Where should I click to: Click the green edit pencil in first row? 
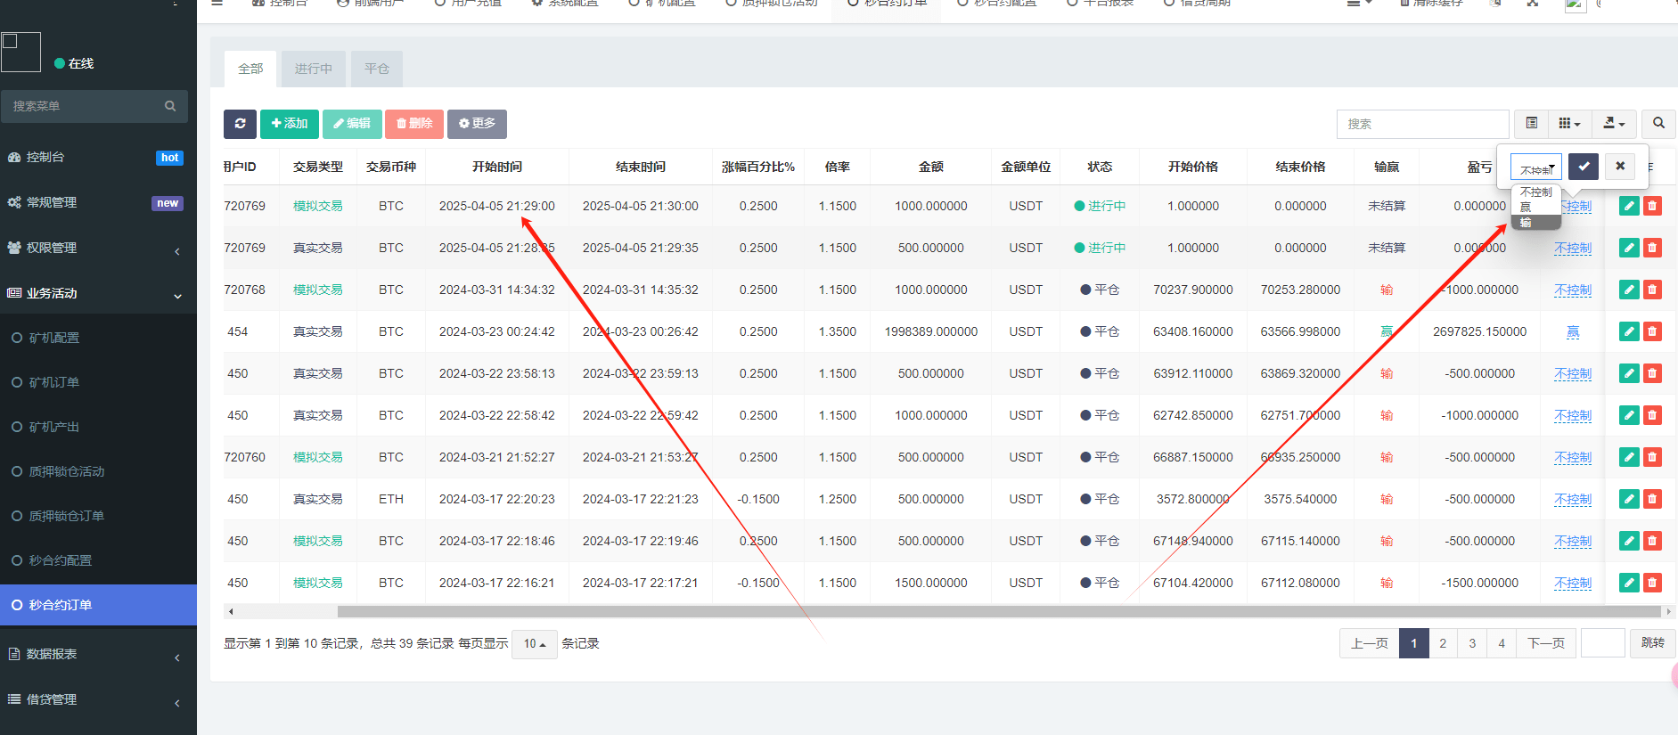click(x=1629, y=206)
